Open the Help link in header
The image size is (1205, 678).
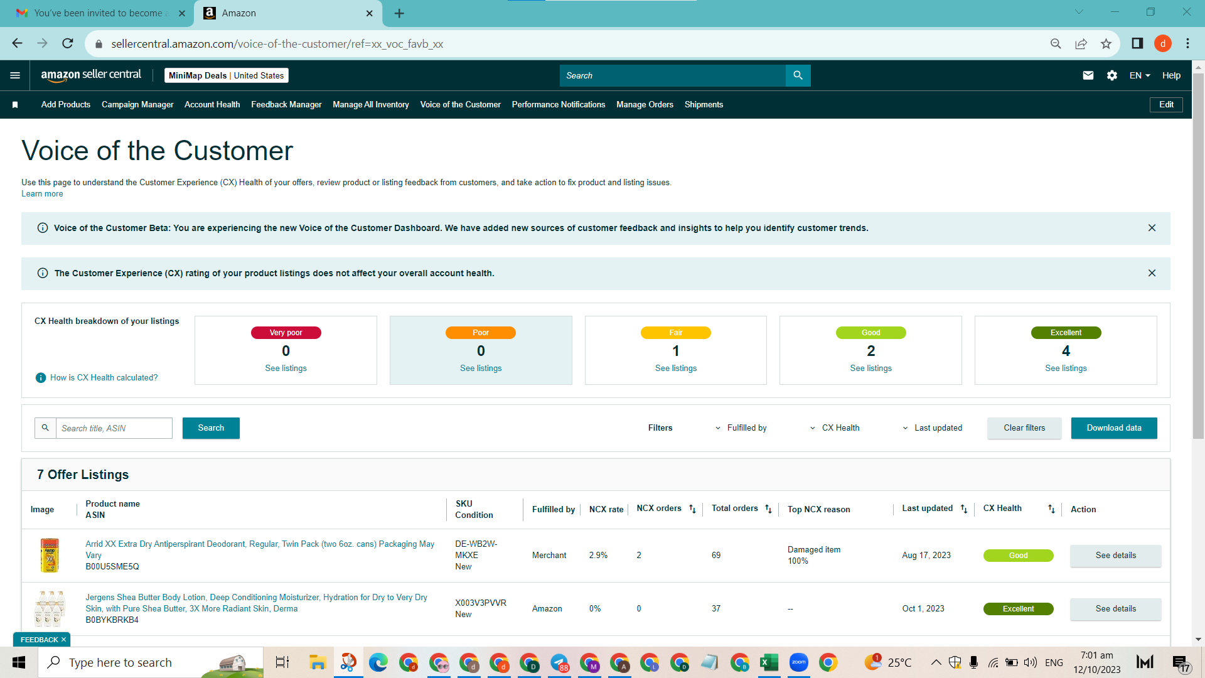[1171, 75]
